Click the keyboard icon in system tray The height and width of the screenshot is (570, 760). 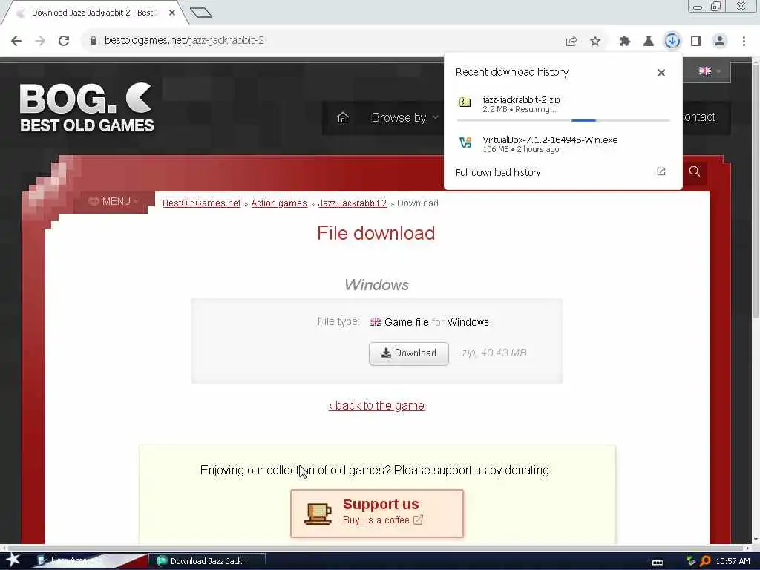(658, 563)
